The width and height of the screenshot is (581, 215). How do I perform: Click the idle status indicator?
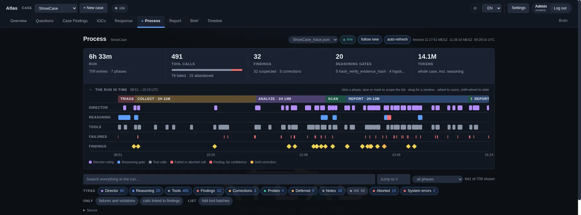(x=120, y=8)
